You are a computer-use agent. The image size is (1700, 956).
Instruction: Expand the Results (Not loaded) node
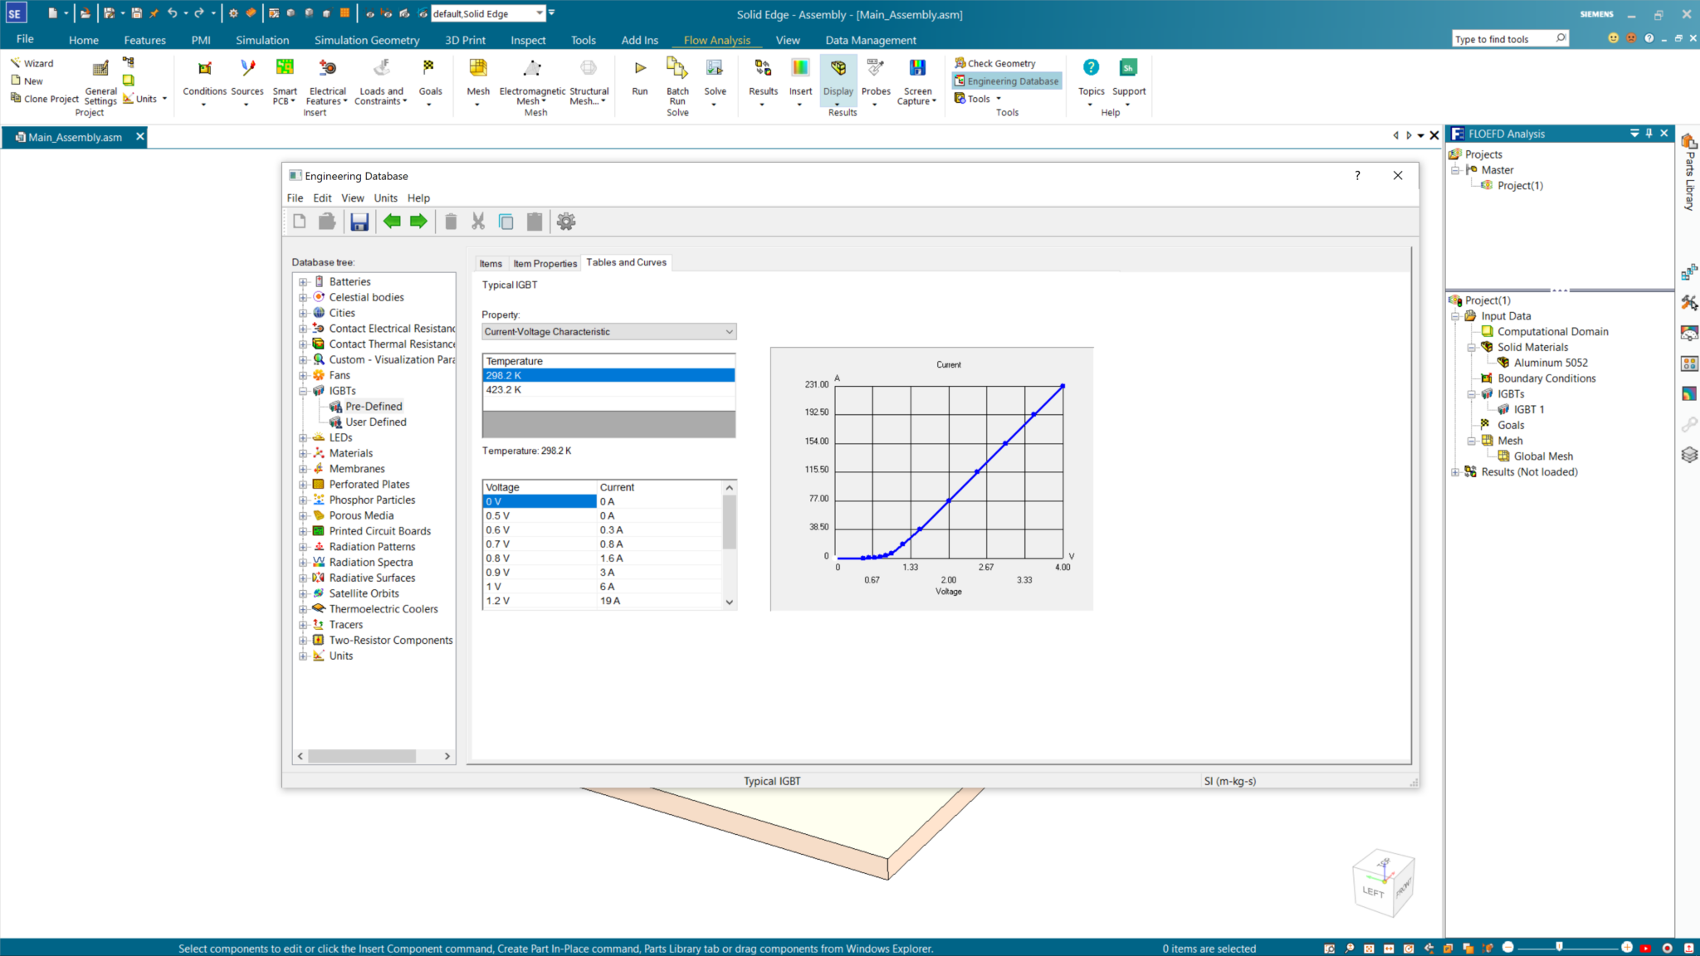tap(1455, 471)
